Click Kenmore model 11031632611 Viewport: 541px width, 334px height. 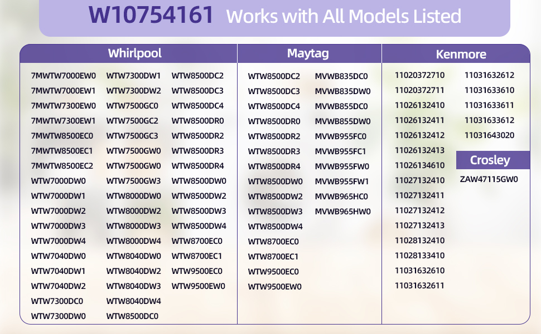(x=419, y=286)
